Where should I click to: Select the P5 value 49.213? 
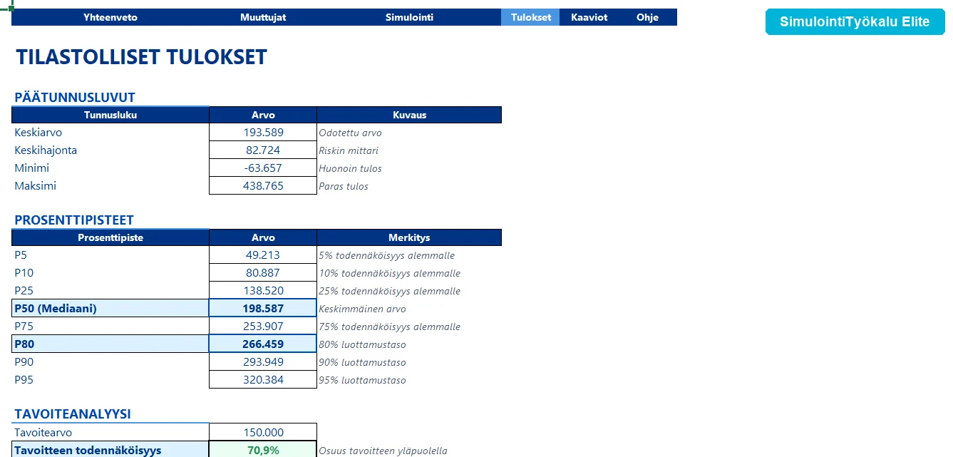coord(263,255)
